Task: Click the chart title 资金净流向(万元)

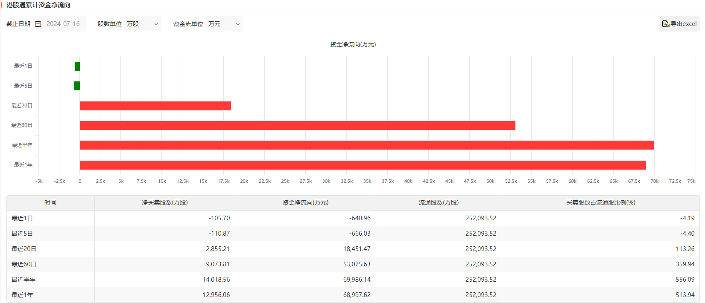Action: coord(353,44)
